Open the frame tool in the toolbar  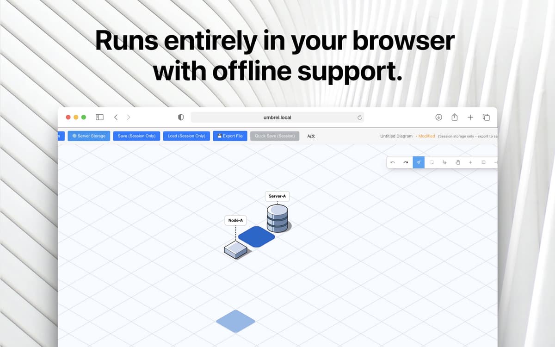pyautogui.click(x=432, y=162)
